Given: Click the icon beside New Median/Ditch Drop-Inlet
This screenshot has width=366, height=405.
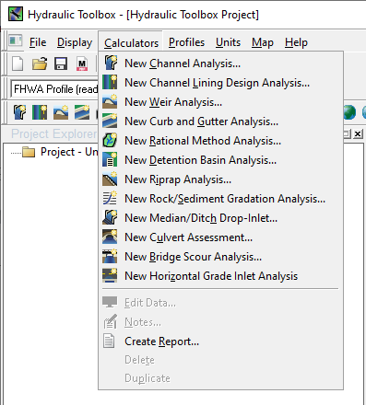Looking at the screenshot, I should (x=110, y=218).
